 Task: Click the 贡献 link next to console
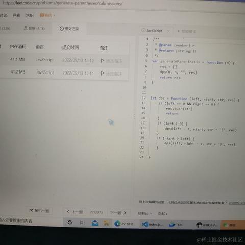(162, 214)
